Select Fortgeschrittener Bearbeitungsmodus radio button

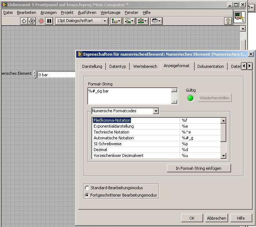87,195
